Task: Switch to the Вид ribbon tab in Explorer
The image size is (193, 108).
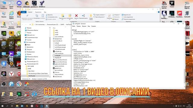Action: (45, 12)
